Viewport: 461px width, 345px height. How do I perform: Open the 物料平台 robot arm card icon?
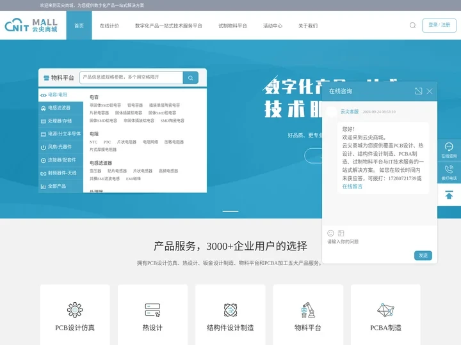(308, 310)
